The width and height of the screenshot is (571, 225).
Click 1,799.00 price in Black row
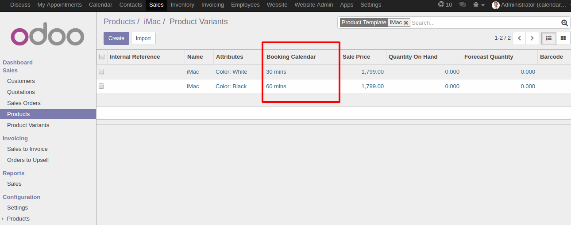373,86
